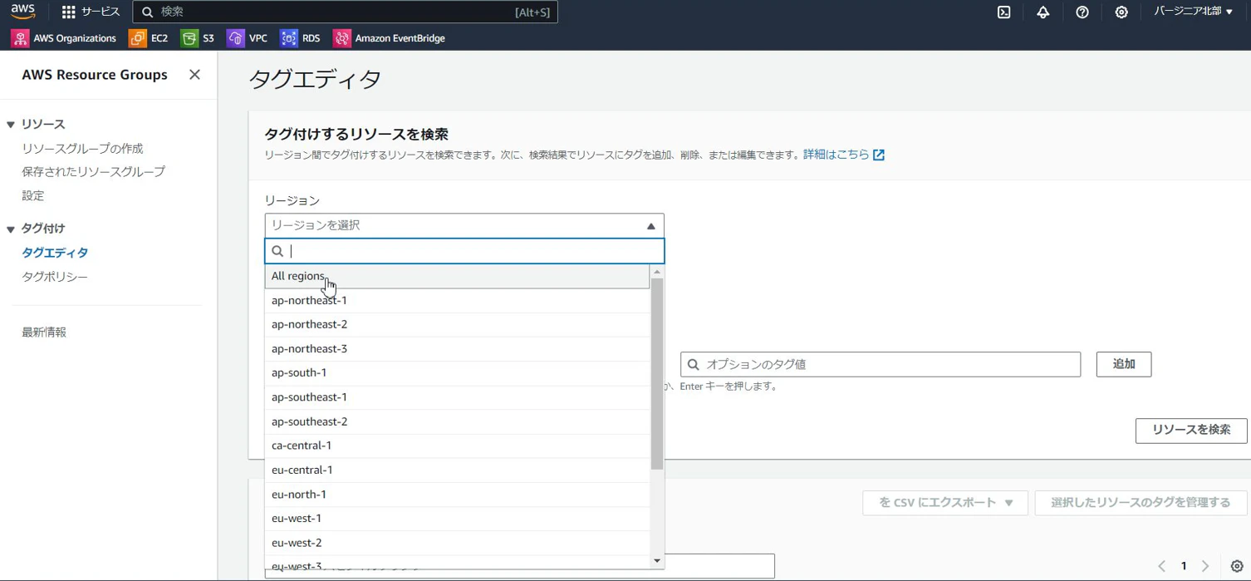The height and width of the screenshot is (581, 1251).
Task: Open the help question mark menu
Action: tap(1082, 12)
